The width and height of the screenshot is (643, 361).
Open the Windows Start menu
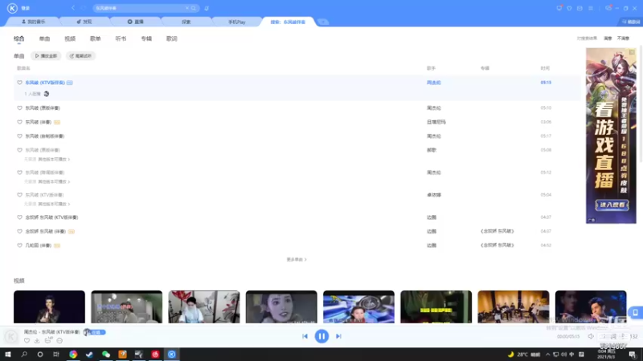click(8, 355)
